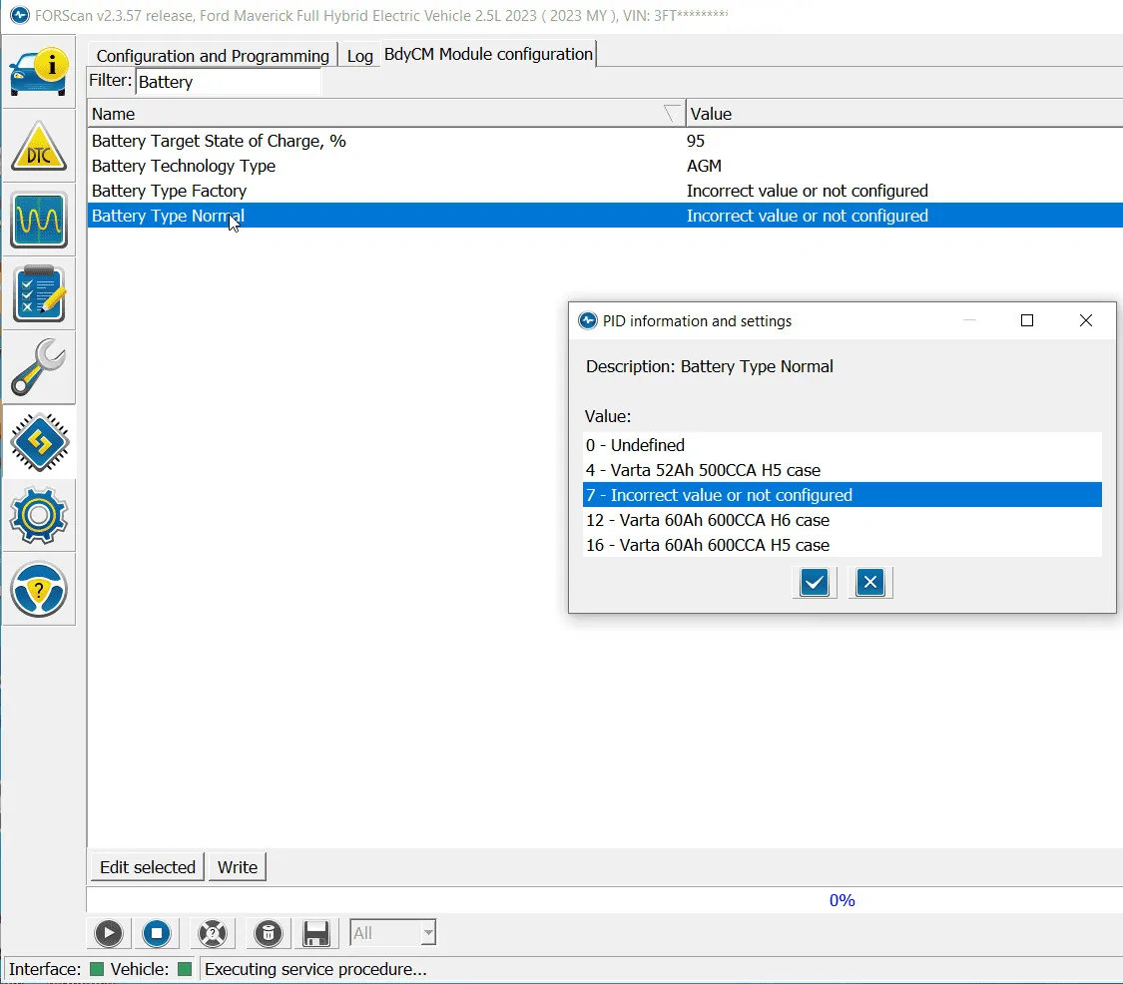The height and width of the screenshot is (984, 1123).
Task: Click Battery Type Factory incorrect value cell
Action: coord(808,192)
